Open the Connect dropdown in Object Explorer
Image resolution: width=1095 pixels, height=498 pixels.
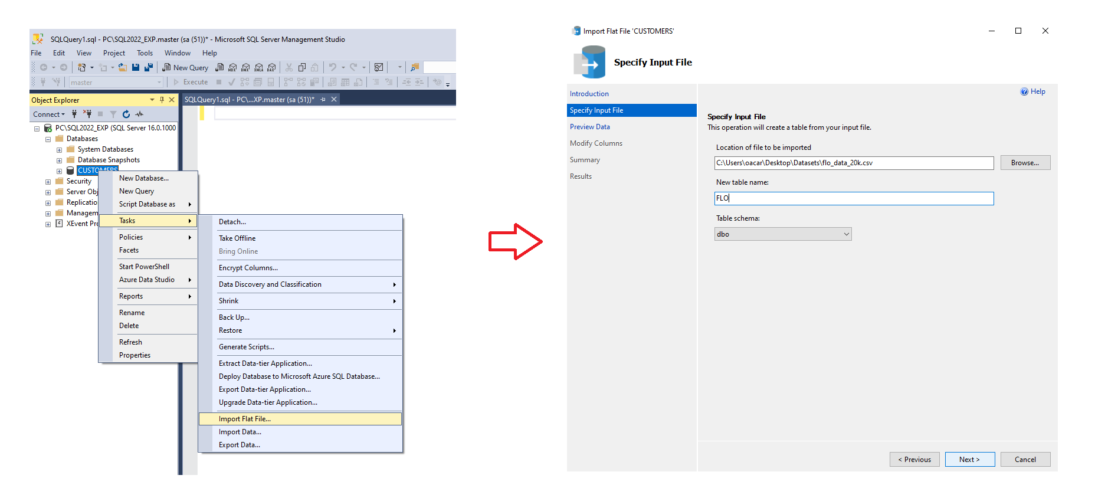pyautogui.click(x=49, y=114)
